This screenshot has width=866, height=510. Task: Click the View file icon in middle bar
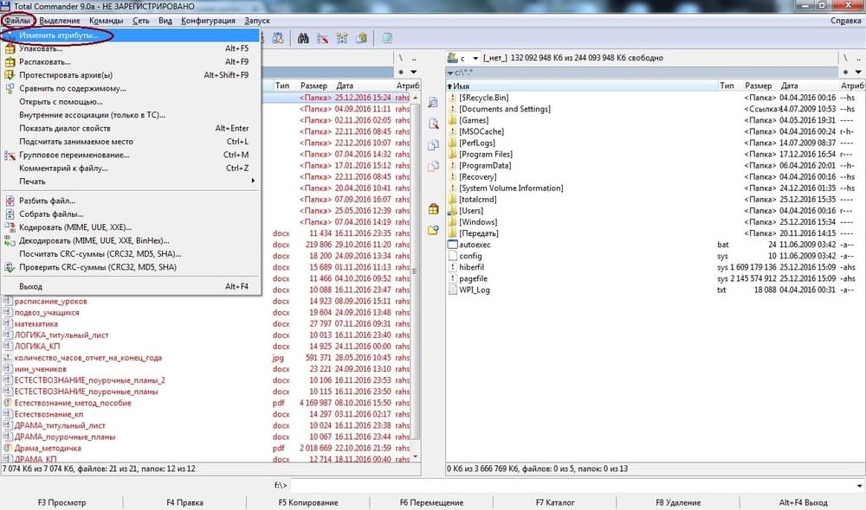[x=434, y=103]
